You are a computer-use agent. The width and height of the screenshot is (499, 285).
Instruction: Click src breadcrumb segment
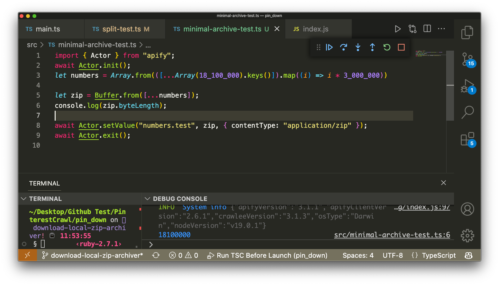pyautogui.click(x=32, y=45)
